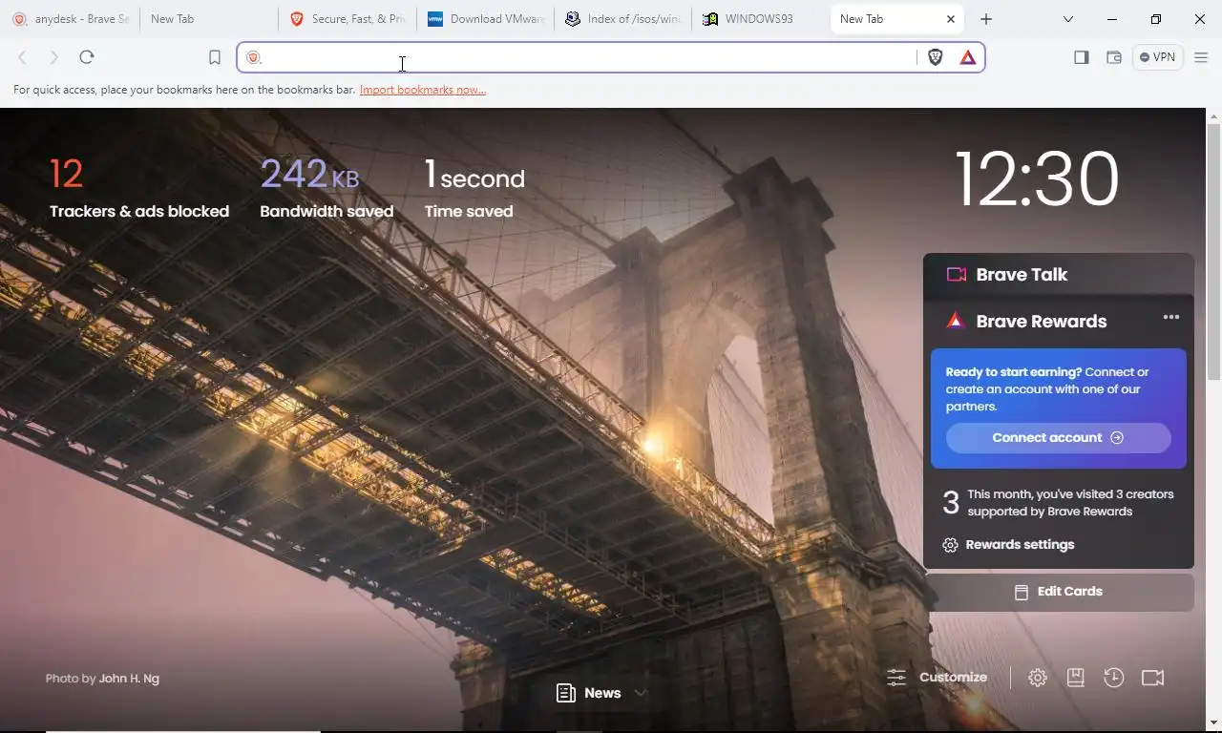This screenshot has height=733, width=1222.
Task: Open Brave Rewards card three-dot menu
Action: 1171,317
